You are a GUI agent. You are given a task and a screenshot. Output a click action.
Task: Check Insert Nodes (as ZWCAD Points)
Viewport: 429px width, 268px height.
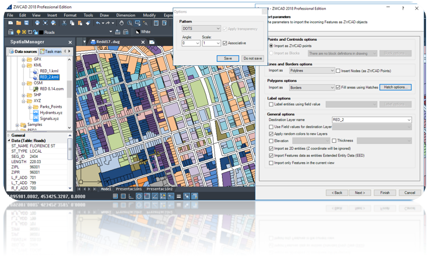[x=338, y=71]
